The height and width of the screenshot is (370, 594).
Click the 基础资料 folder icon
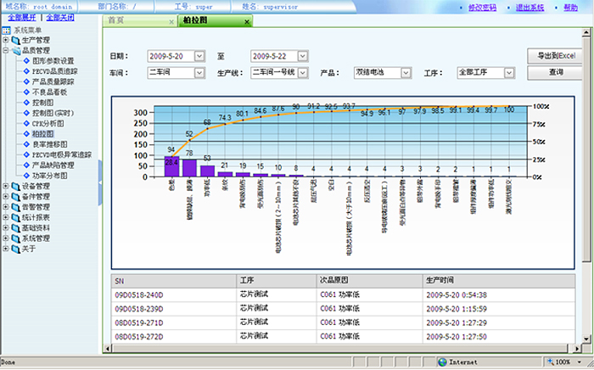click(x=16, y=228)
